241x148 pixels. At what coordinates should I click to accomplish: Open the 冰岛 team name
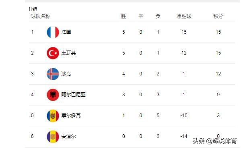66,74
